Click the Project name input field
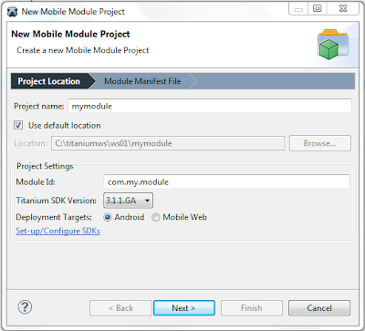The width and height of the screenshot is (365, 331). click(210, 106)
